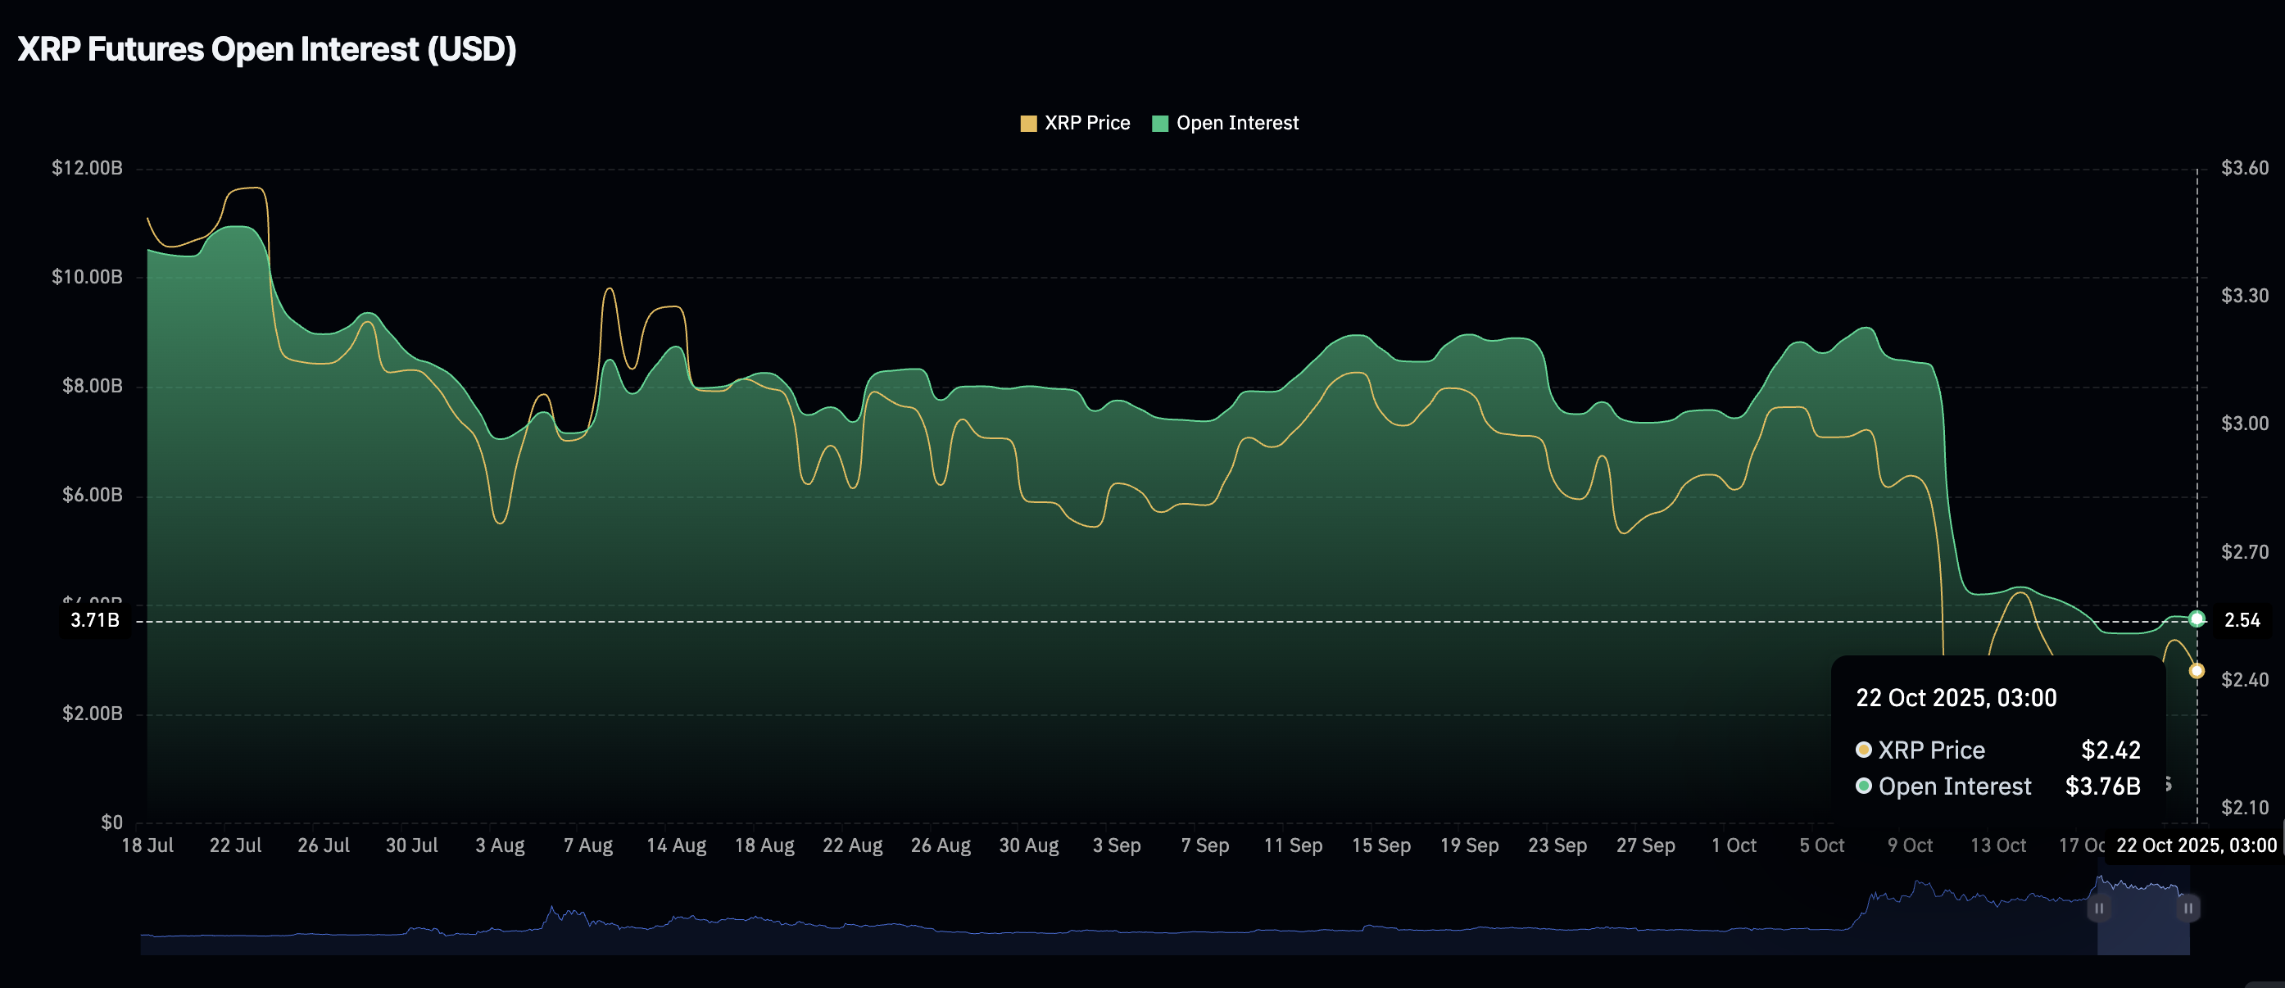
Task: Click the highlighted range window in the mini chart
Action: click(x=2143, y=927)
